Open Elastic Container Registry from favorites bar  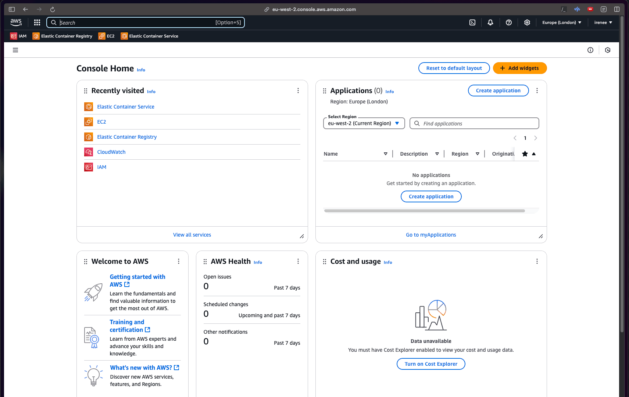62,36
